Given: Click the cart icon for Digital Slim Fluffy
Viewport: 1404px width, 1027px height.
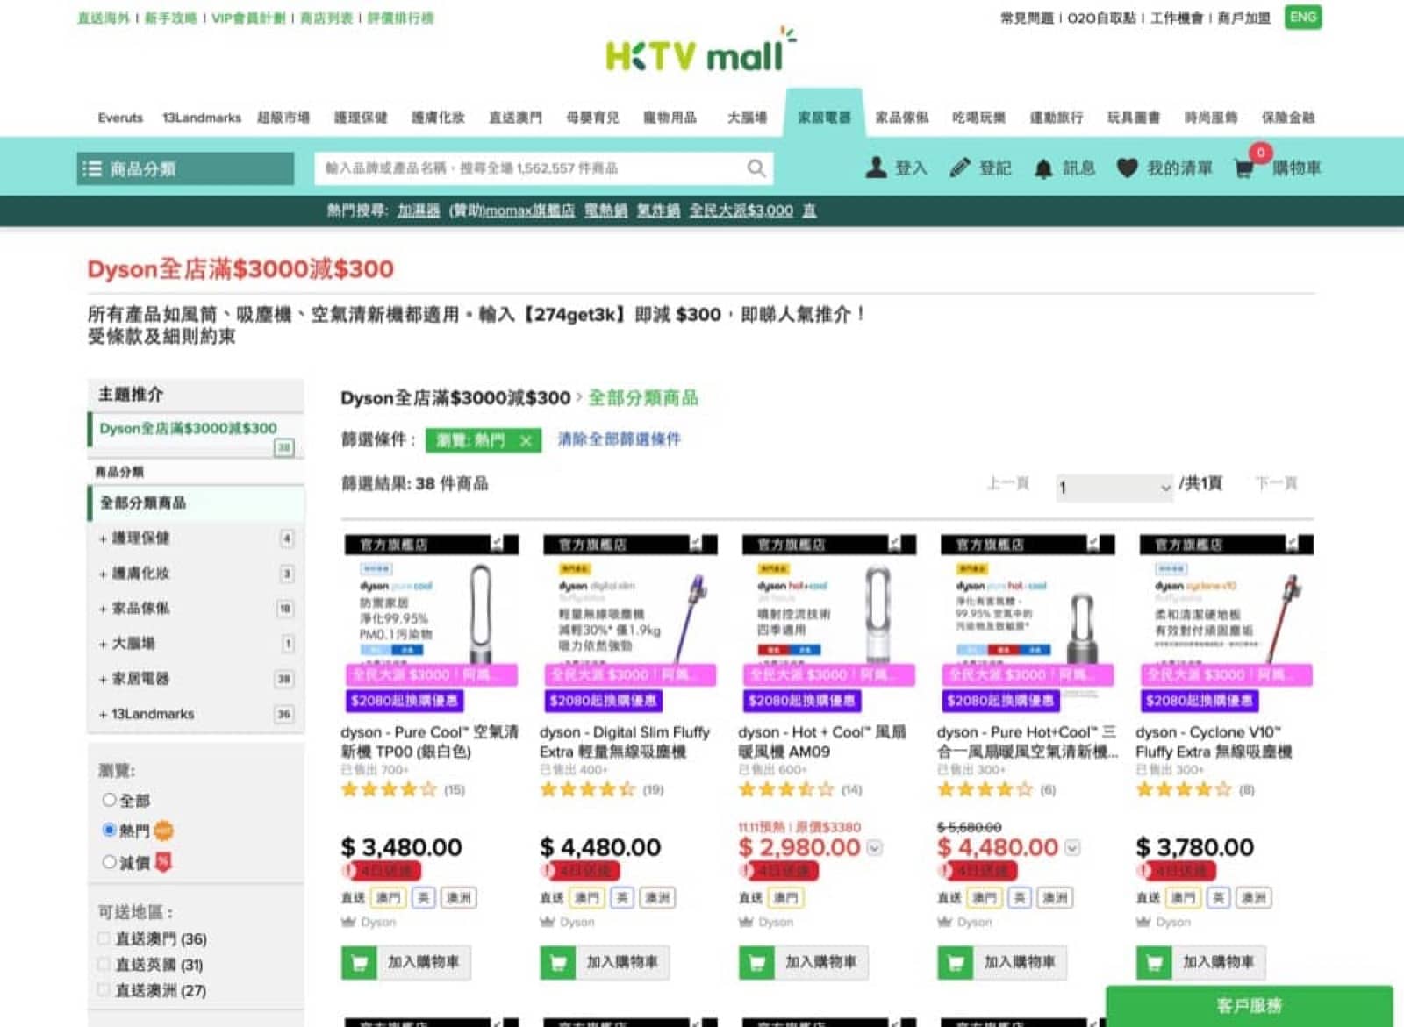Looking at the screenshot, I should click(557, 962).
